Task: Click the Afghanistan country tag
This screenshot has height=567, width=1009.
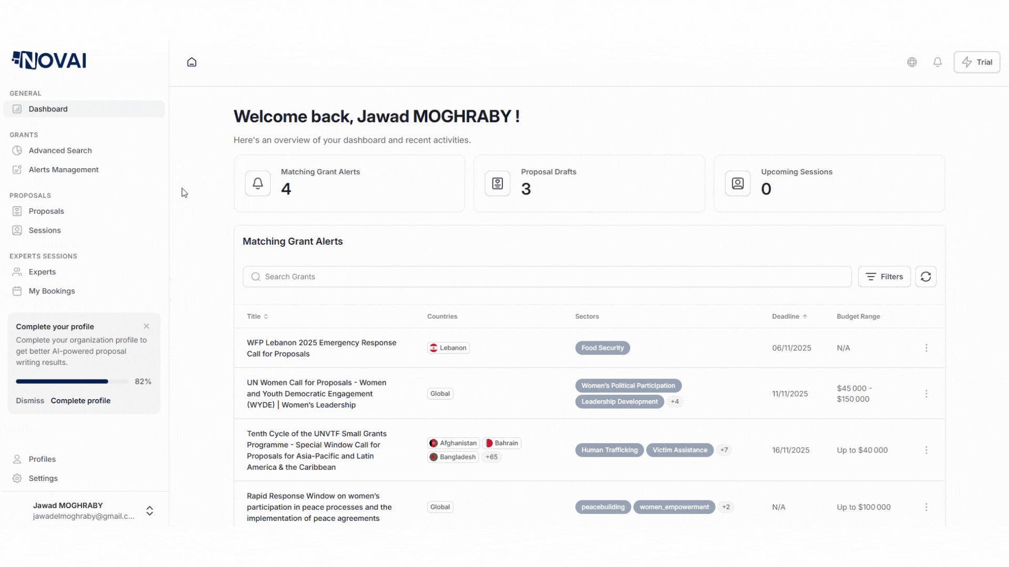Action: [454, 443]
